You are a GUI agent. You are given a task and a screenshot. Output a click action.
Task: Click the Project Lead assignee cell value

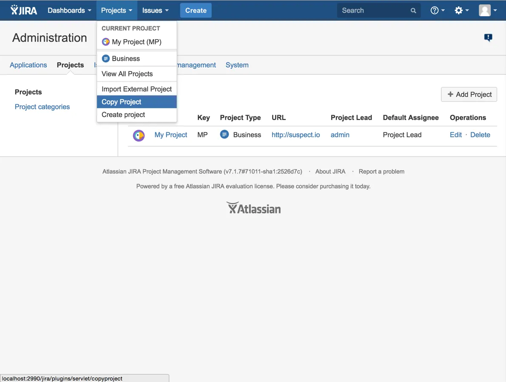(x=402, y=135)
